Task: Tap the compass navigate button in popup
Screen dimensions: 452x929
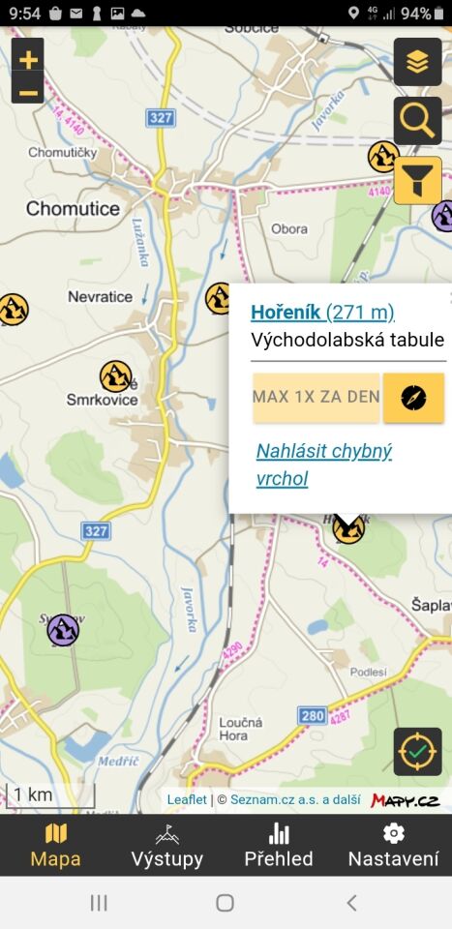Action: point(413,398)
